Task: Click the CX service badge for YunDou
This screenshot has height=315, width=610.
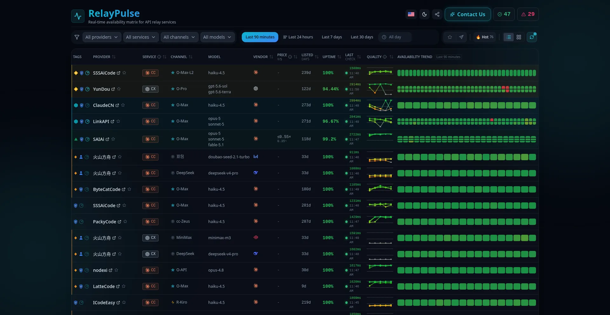Action: pos(150,89)
